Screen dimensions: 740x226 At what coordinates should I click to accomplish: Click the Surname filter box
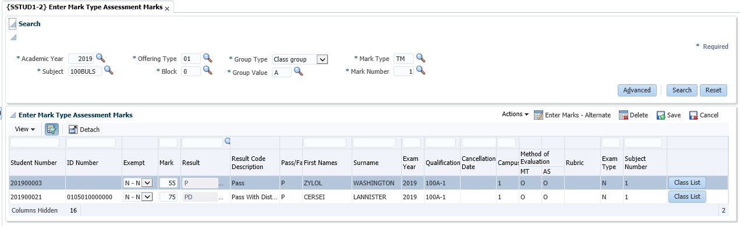pos(374,143)
